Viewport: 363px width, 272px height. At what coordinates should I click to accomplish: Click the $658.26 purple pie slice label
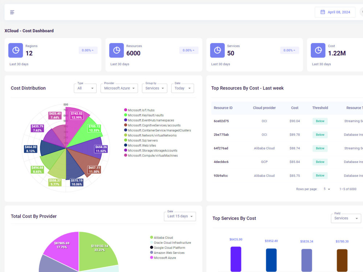coord(101,149)
